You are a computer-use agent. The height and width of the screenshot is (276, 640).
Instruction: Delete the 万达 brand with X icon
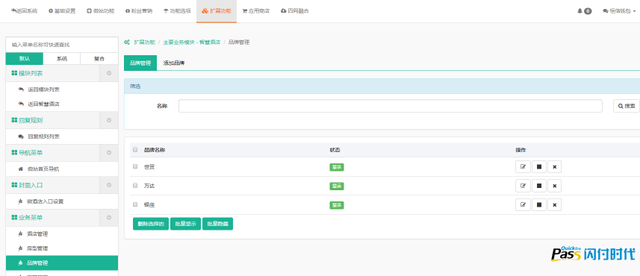(x=554, y=186)
